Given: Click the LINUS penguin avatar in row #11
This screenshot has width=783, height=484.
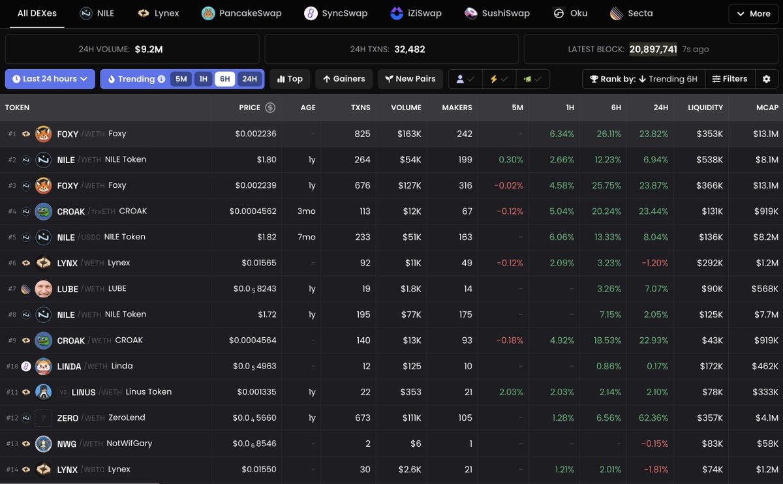Looking at the screenshot, I should 44,392.
